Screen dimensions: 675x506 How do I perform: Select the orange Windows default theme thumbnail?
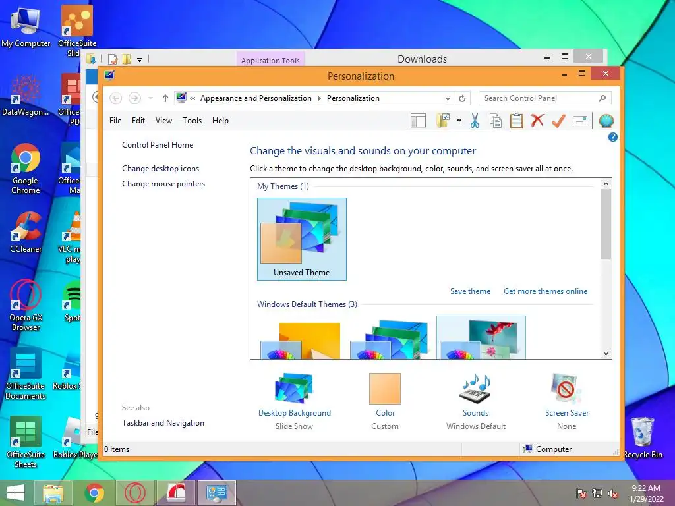(301, 341)
